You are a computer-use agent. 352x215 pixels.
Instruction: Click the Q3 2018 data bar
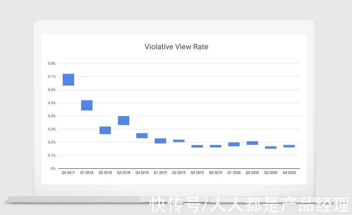point(123,120)
